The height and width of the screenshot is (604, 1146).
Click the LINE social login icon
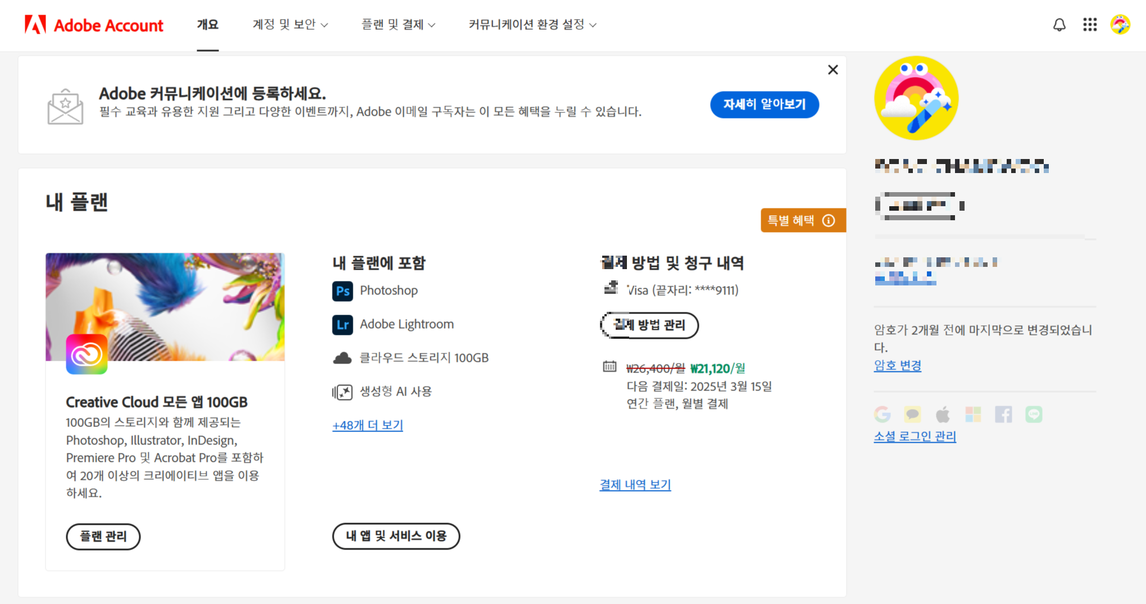pos(1034,415)
